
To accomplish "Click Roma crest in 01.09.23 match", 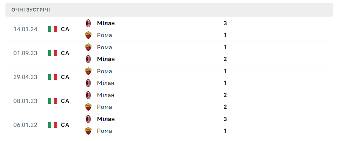I will pyautogui.click(x=88, y=47).
